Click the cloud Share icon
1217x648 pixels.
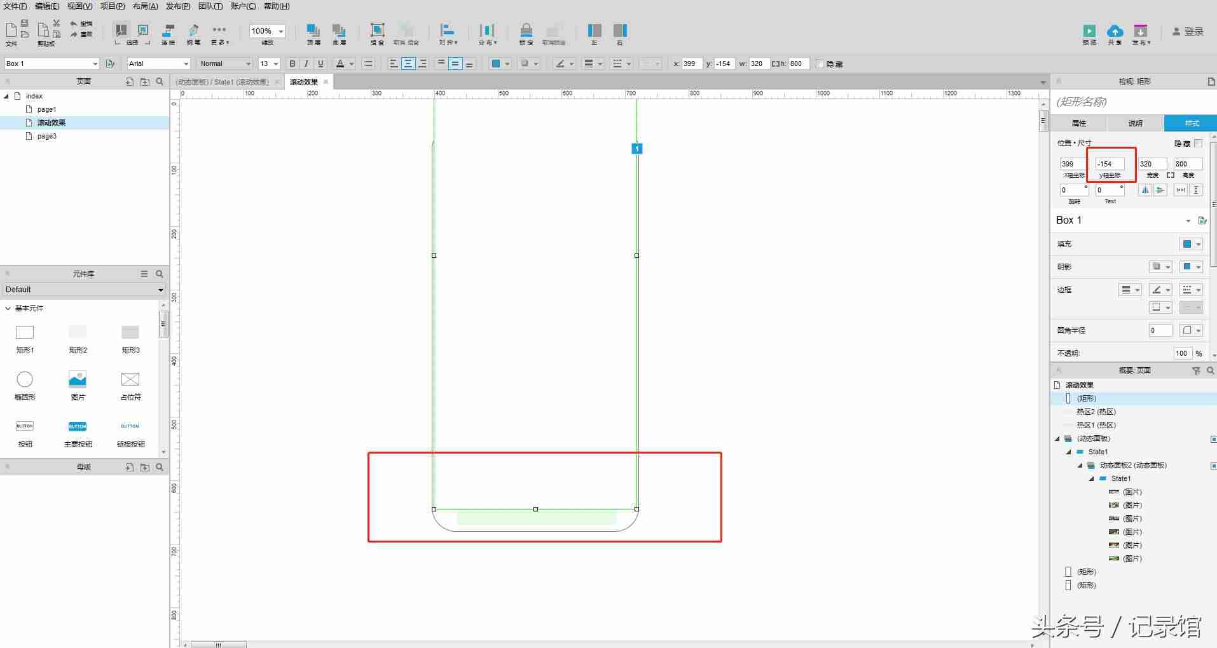point(1115,31)
